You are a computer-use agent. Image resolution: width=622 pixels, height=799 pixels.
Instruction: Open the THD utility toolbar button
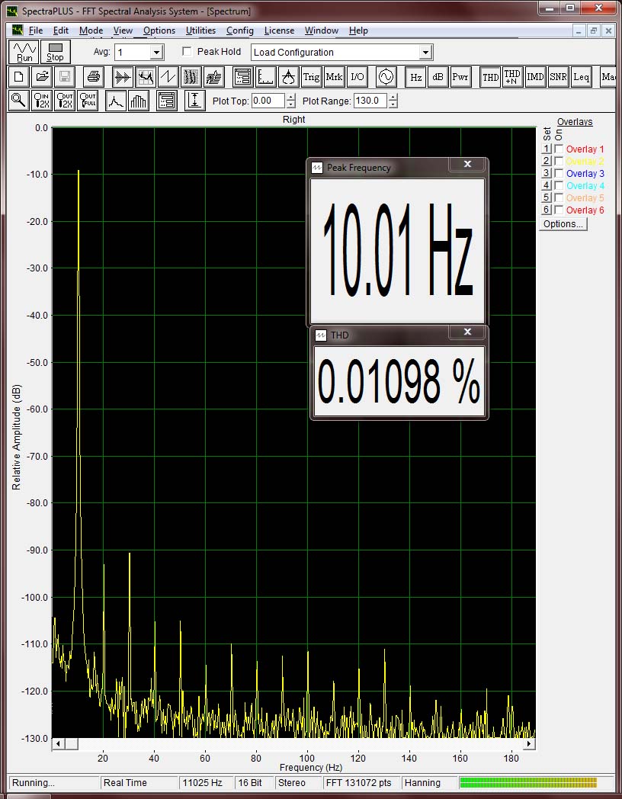[x=490, y=77]
